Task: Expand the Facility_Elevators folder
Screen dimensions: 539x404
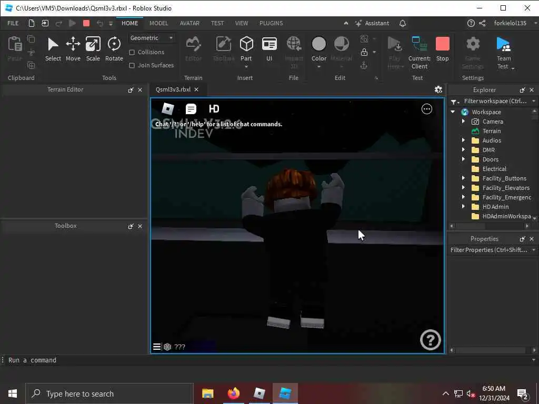Action: coord(463,188)
